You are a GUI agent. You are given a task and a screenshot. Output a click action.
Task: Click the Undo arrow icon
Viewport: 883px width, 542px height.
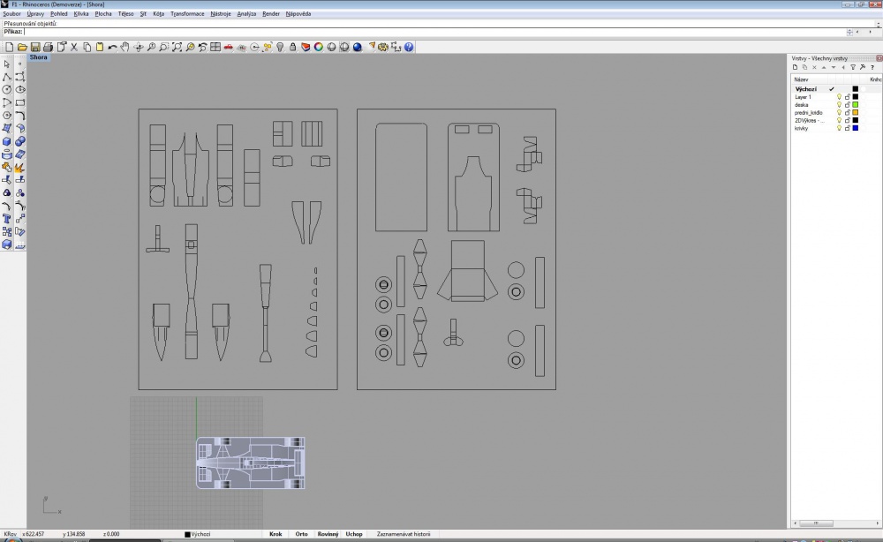(x=112, y=48)
